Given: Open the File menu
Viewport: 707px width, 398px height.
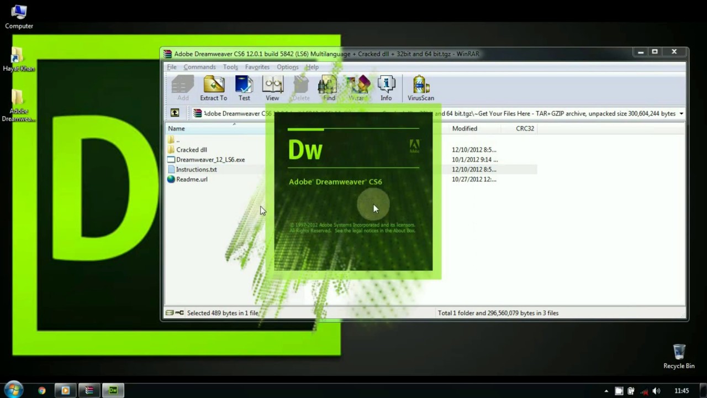Looking at the screenshot, I should tap(172, 67).
